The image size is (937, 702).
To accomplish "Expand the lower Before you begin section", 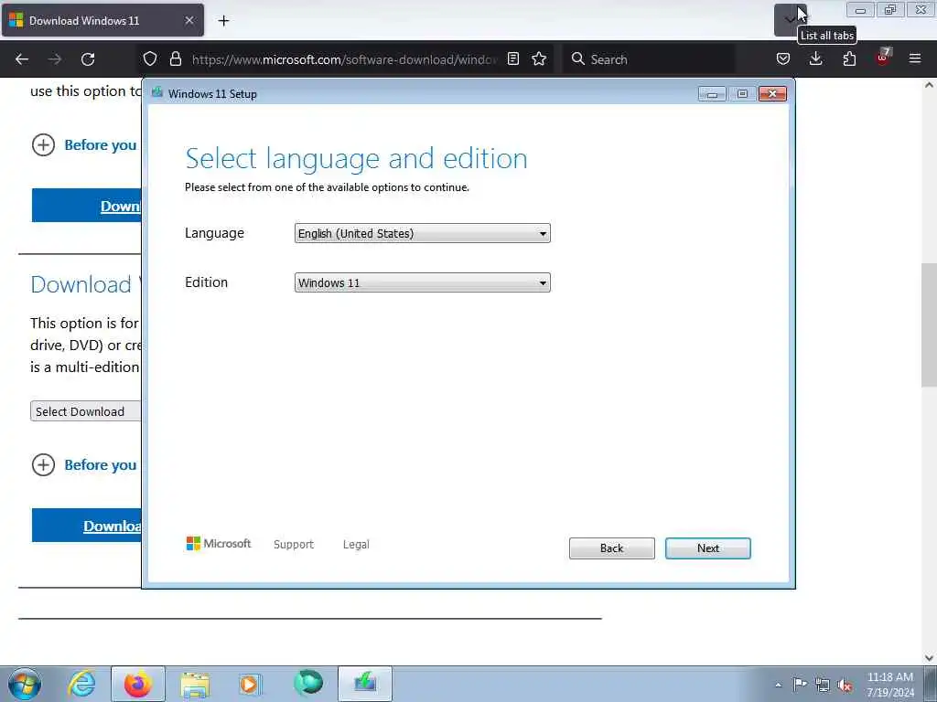I will point(84,465).
